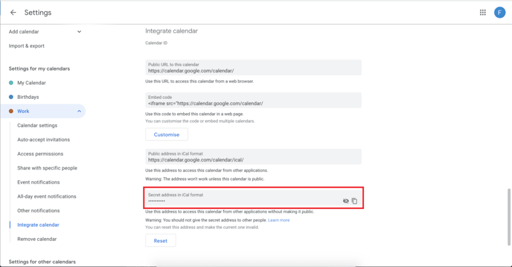512x267 pixels.
Task: Go to Event notifications
Action: point(38,182)
